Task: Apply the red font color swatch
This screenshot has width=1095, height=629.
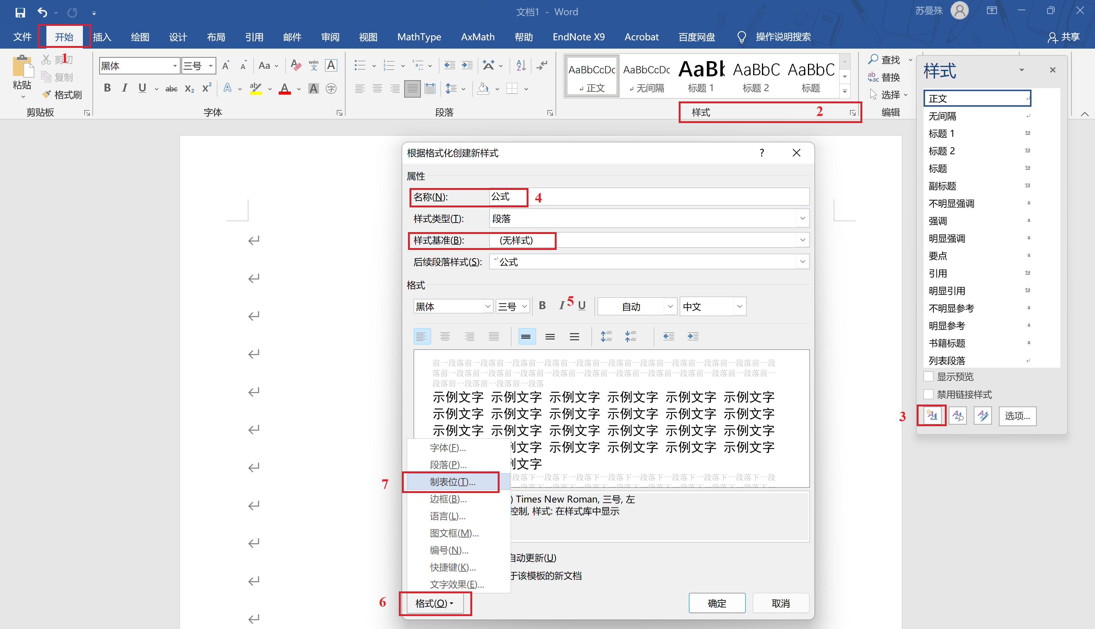Action: coord(284,89)
